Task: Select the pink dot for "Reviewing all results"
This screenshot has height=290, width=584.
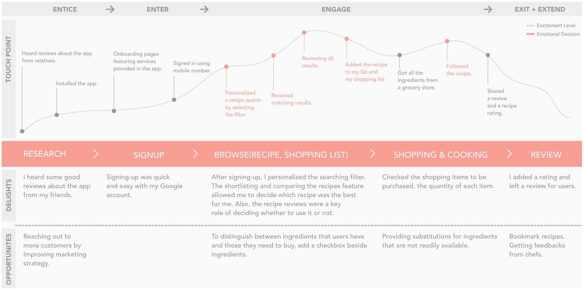Action: 304,33
